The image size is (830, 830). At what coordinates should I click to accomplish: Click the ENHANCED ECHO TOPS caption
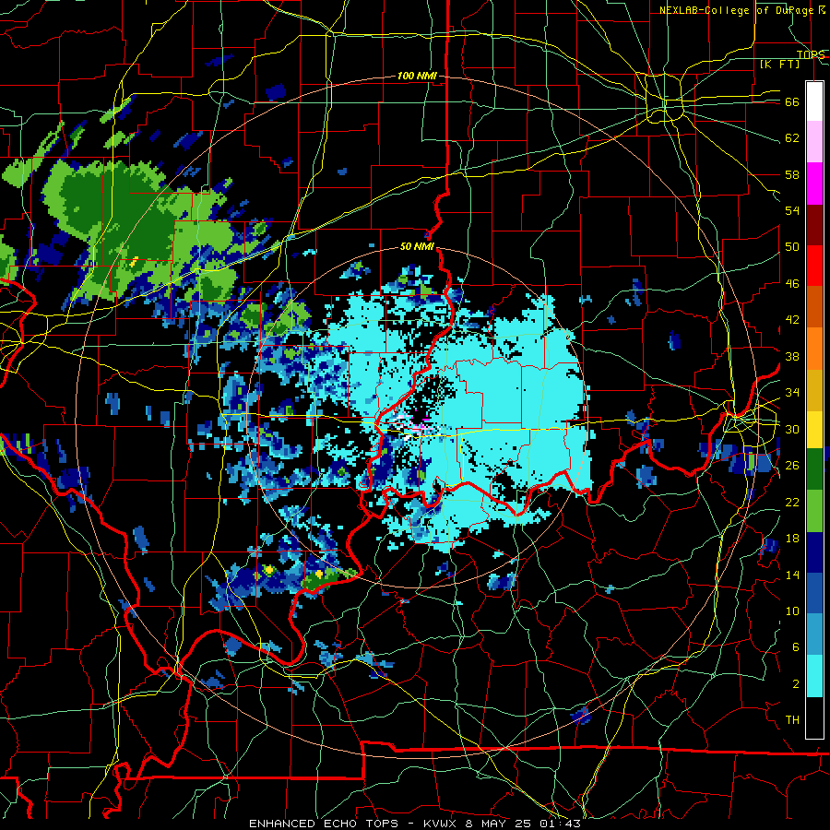point(324,824)
